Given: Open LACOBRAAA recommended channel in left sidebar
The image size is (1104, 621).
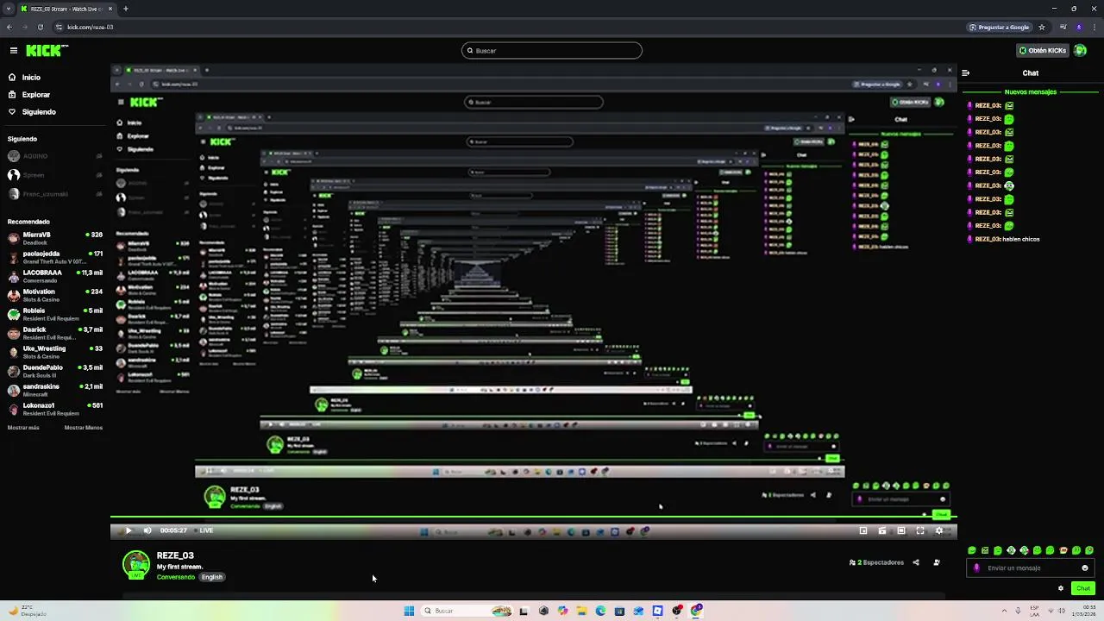Looking at the screenshot, I should tap(55, 275).
